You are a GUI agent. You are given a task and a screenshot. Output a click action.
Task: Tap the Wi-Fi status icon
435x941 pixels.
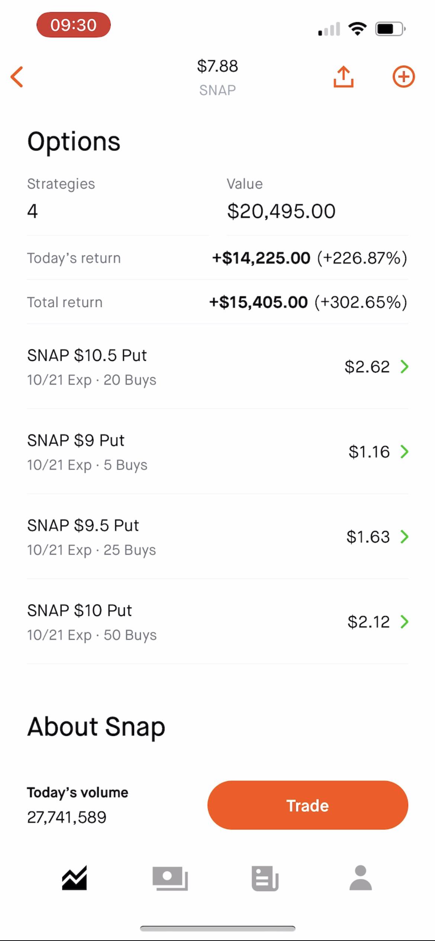pyautogui.click(x=357, y=29)
